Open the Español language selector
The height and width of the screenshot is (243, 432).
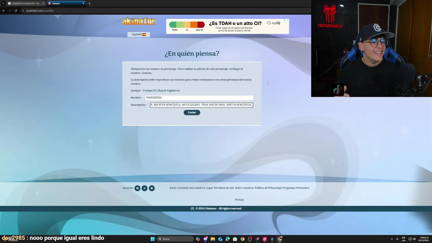(x=139, y=34)
